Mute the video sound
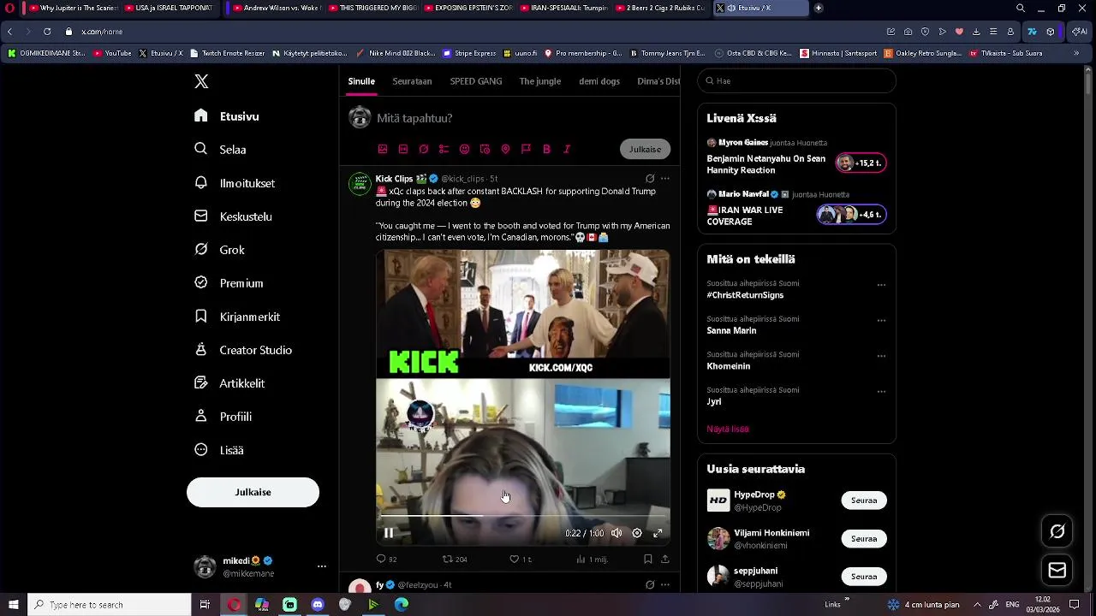Screen dimensions: 1096x616 click(616, 533)
